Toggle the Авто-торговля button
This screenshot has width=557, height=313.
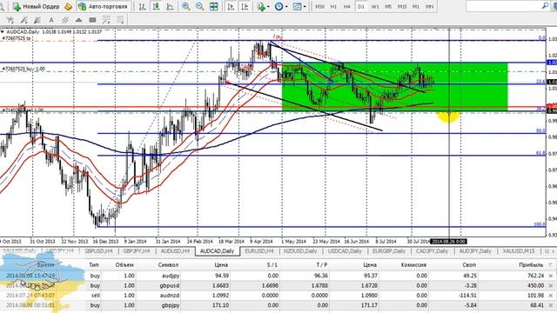click(x=103, y=6)
